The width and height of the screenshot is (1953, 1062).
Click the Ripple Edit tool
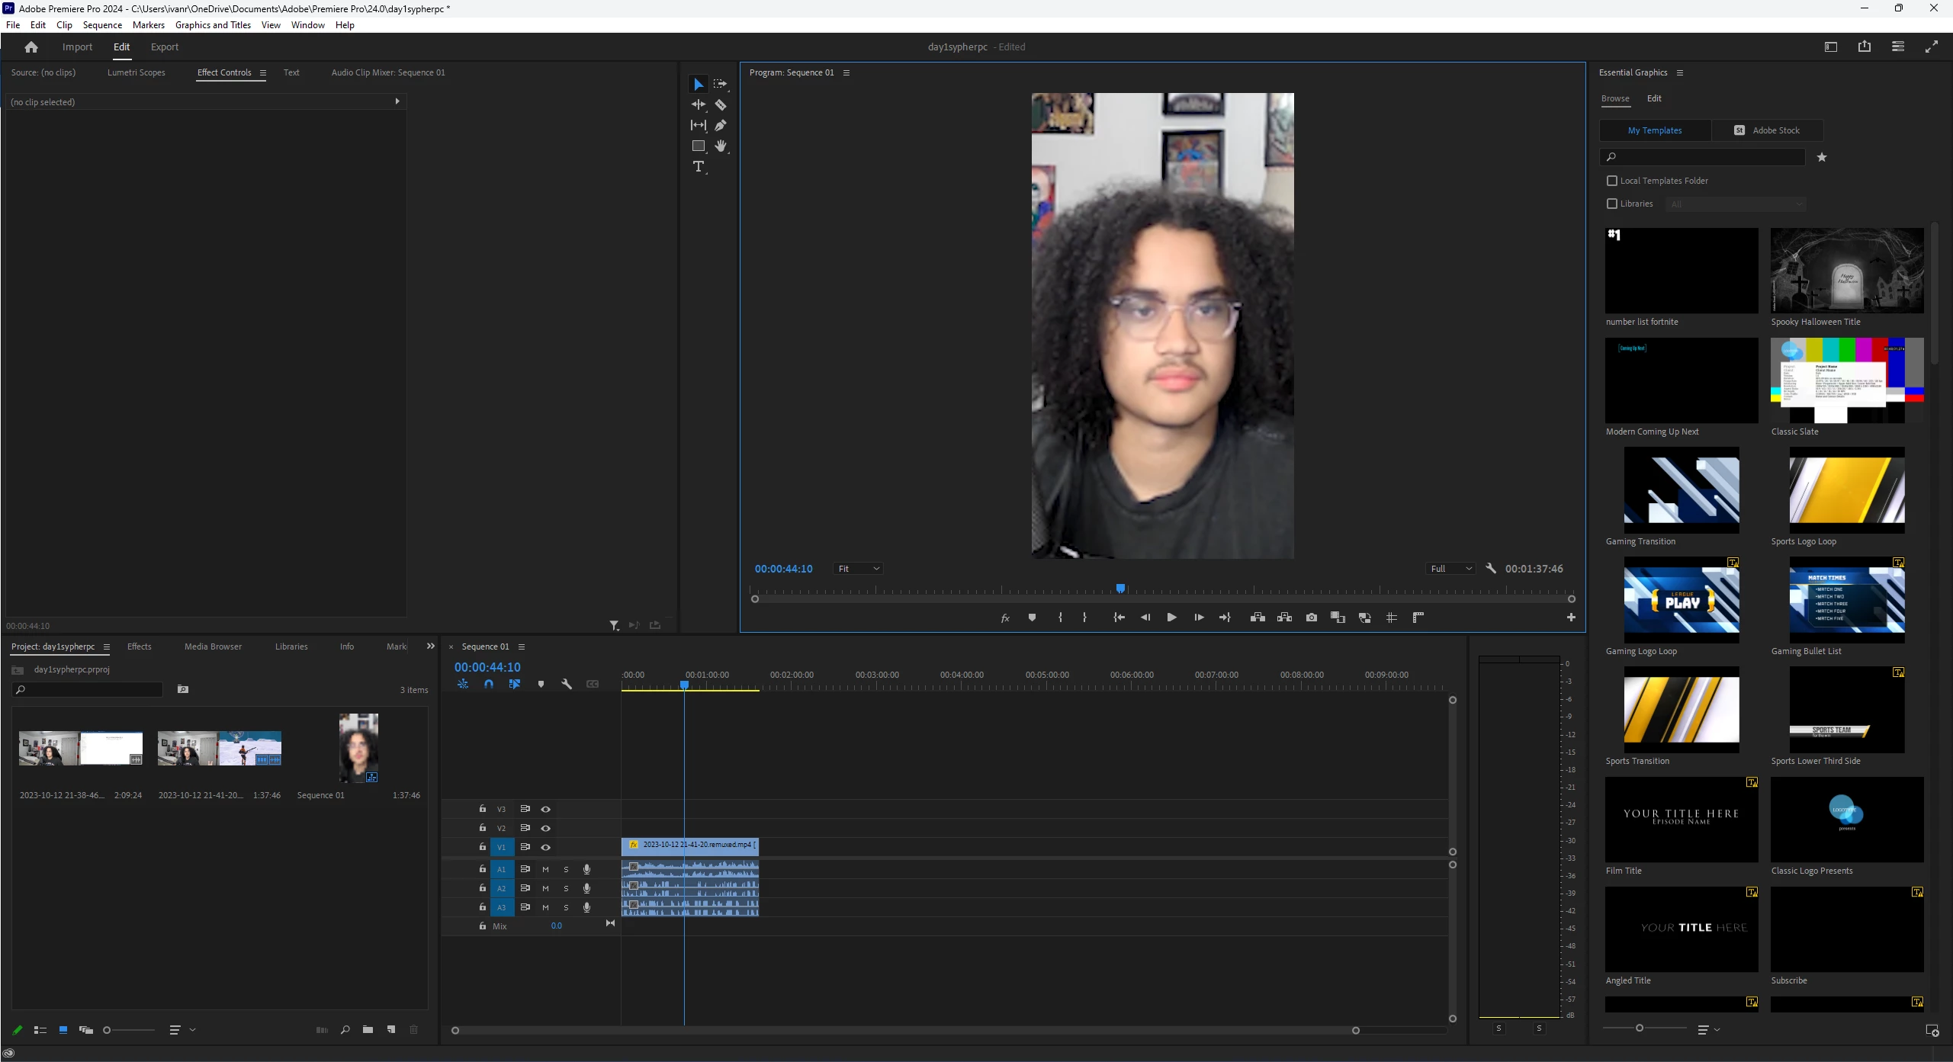click(698, 104)
